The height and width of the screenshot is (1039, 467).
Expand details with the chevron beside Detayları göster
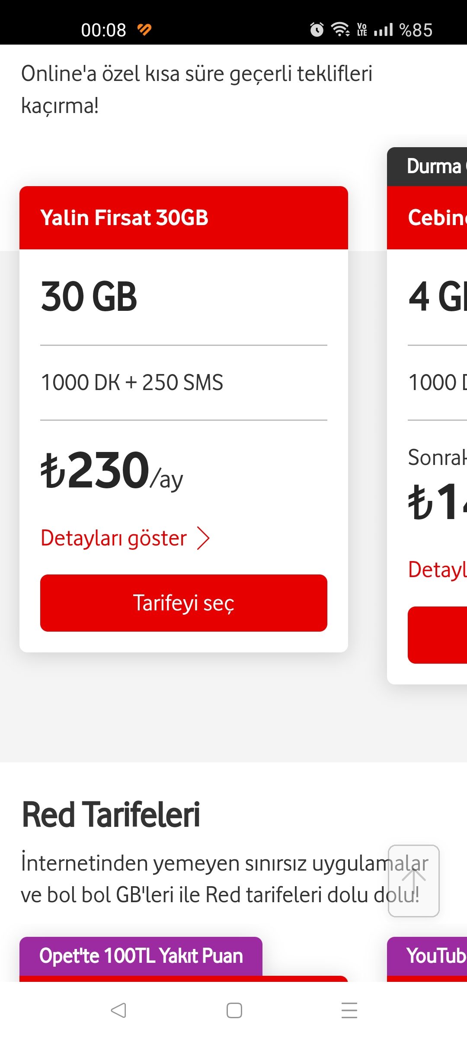[x=203, y=538]
